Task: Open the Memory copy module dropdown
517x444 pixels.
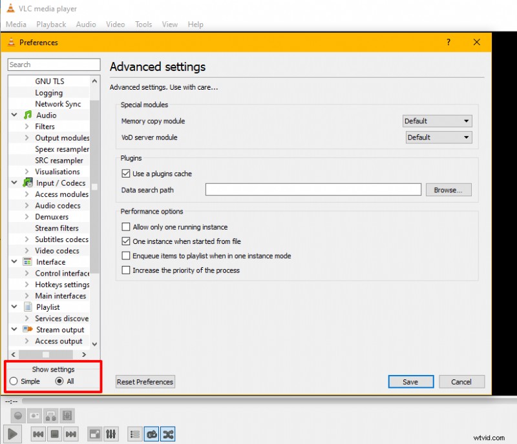Action: (437, 121)
